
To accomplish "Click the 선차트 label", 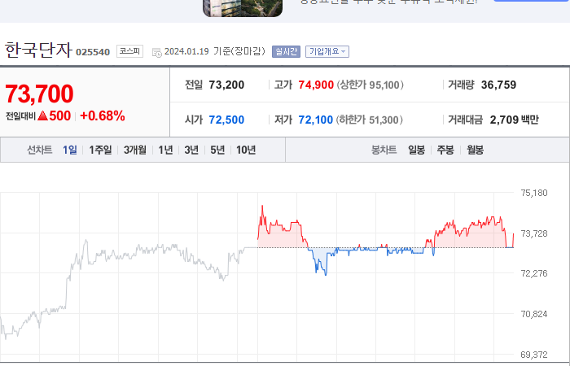I will [x=40, y=150].
